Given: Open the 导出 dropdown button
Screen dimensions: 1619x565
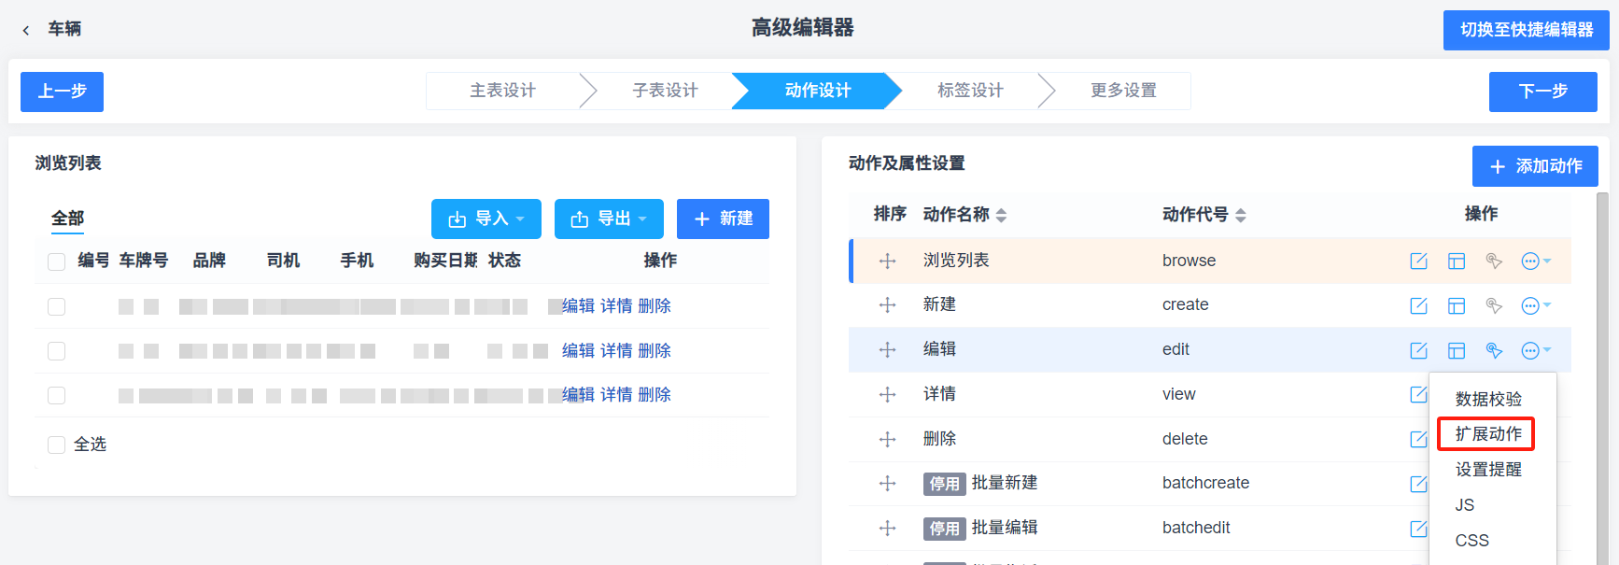Looking at the screenshot, I should (x=609, y=219).
